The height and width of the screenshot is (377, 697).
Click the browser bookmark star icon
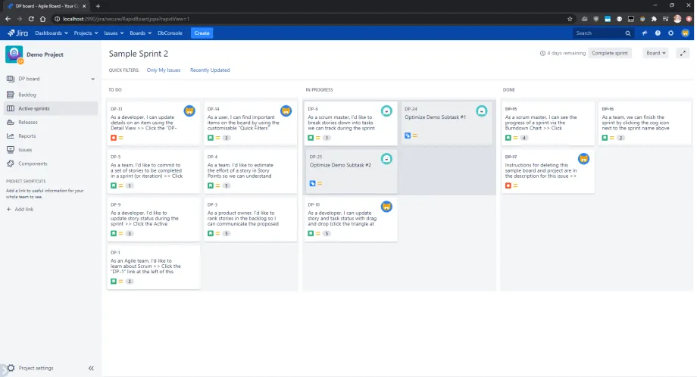(x=570, y=19)
